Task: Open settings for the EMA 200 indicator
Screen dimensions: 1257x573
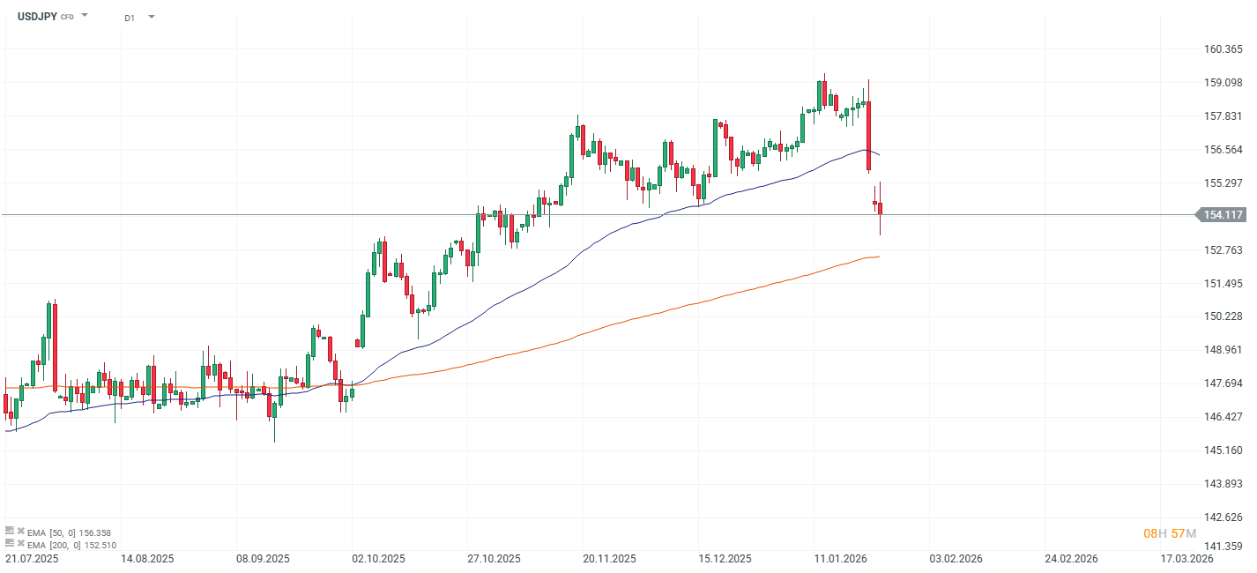Action: coord(10,544)
